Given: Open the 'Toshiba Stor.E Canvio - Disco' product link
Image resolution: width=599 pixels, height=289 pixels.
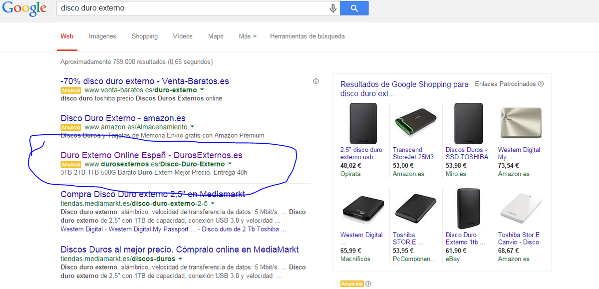Looking at the screenshot, I should pyautogui.click(x=519, y=239).
